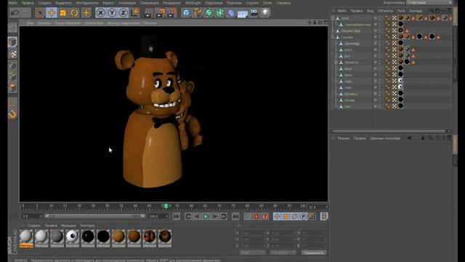Select the first white material swatch
Viewport: 465px width, 262px height.
pyautogui.click(x=26, y=238)
